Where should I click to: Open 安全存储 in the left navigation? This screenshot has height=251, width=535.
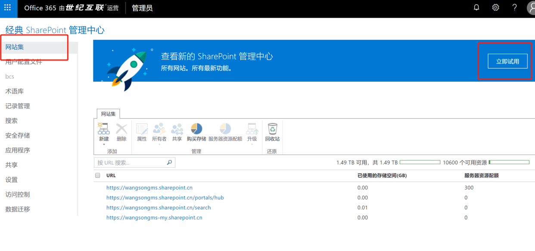tap(18, 135)
